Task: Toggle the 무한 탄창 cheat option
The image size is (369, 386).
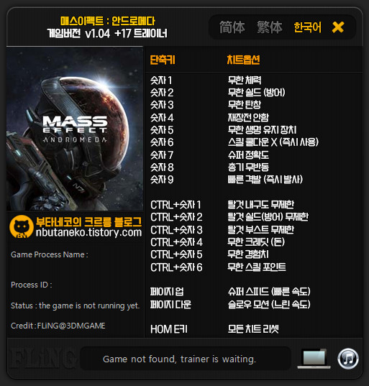Action: coord(245,105)
